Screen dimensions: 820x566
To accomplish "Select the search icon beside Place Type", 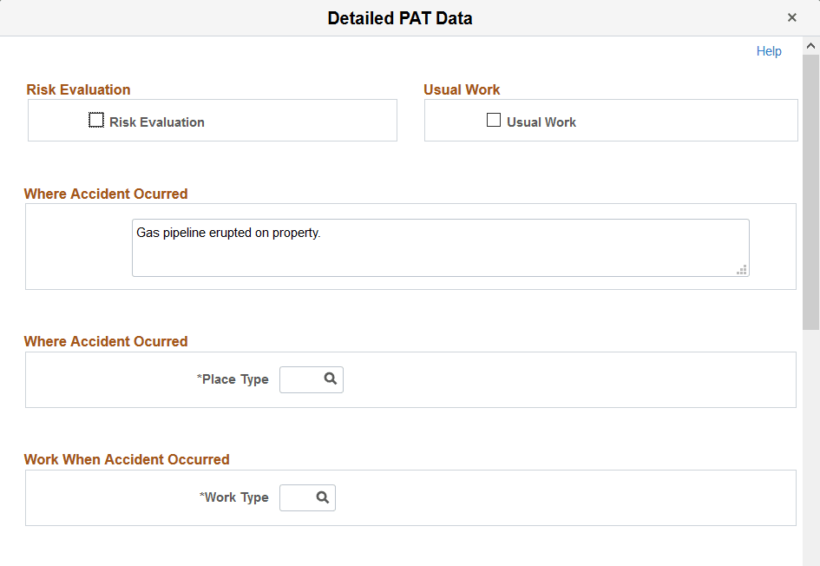I will tap(331, 379).
